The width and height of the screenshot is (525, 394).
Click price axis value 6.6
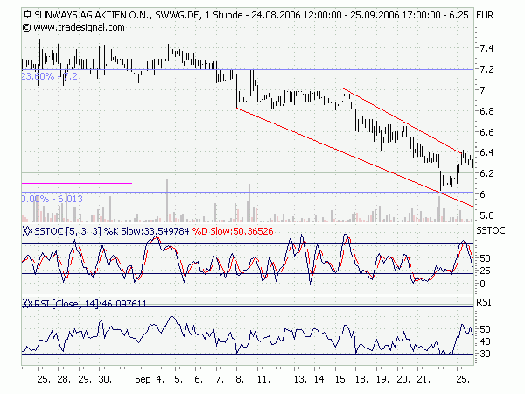(x=486, y=132)
